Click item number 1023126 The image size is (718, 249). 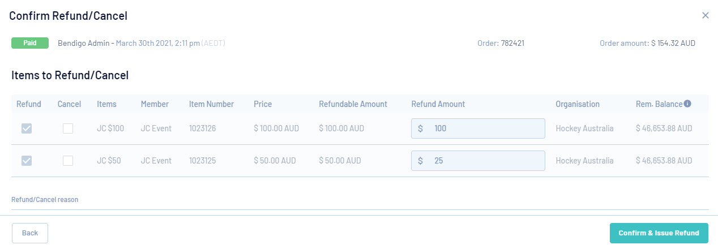tap(204, 128)
